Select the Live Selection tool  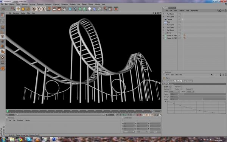click(x=13, y=9)
